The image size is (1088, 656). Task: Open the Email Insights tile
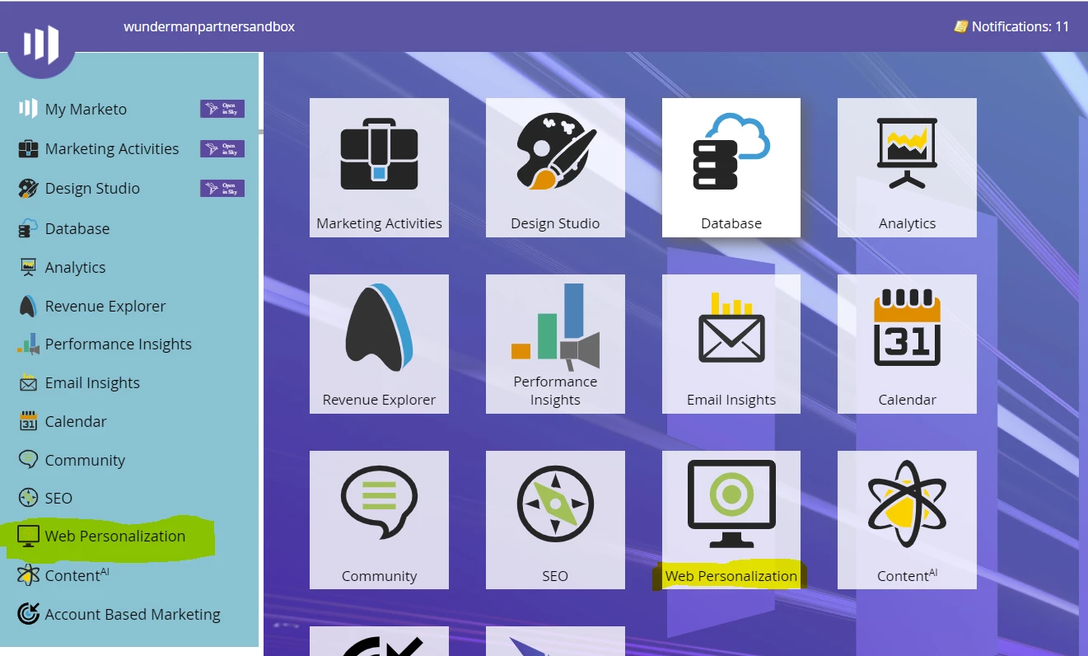click(x=731, y=344)
